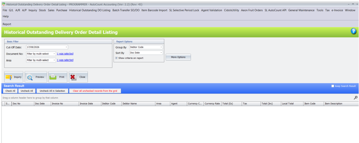Screen dimensions: 359x143
Task: Open the Group By Debtor Code dropdown
Action: [x=161, y=47]
